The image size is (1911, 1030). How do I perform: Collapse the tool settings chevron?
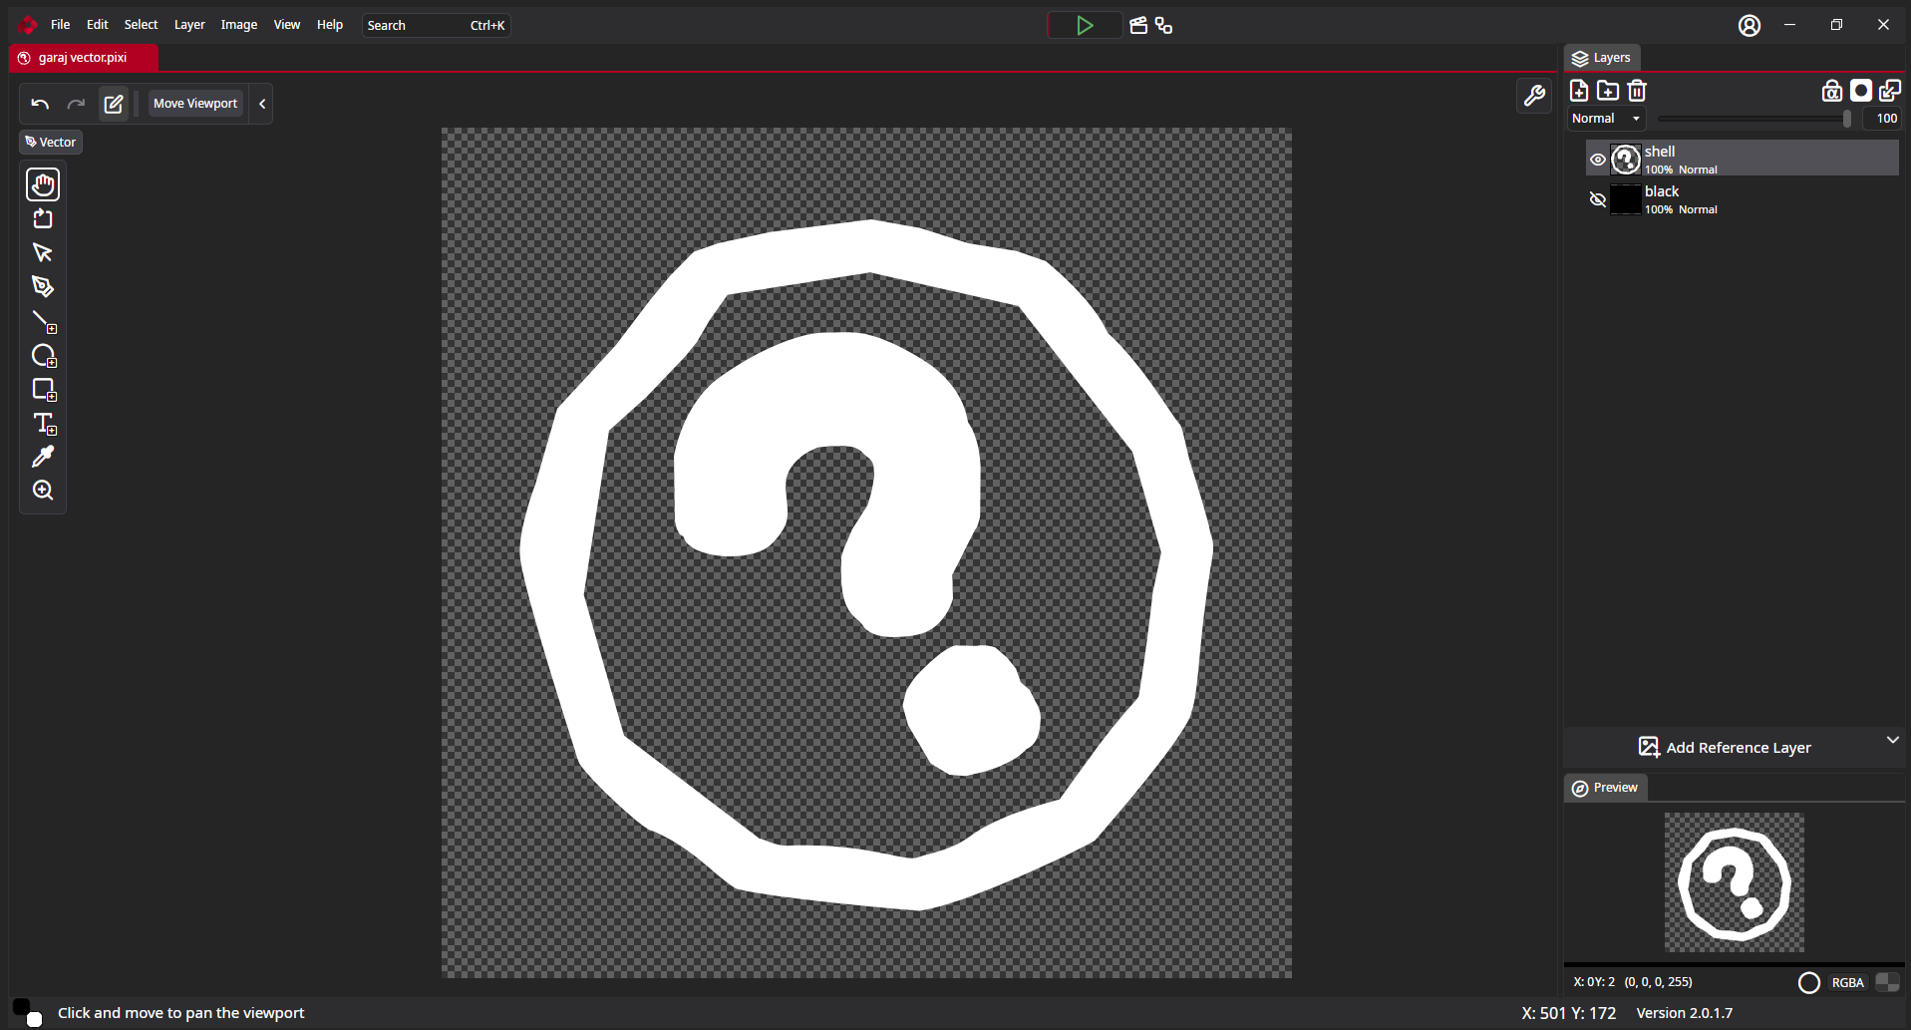262,104
